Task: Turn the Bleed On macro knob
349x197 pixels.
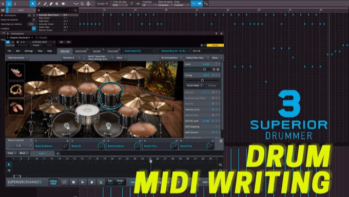Action: coord(101,146)
